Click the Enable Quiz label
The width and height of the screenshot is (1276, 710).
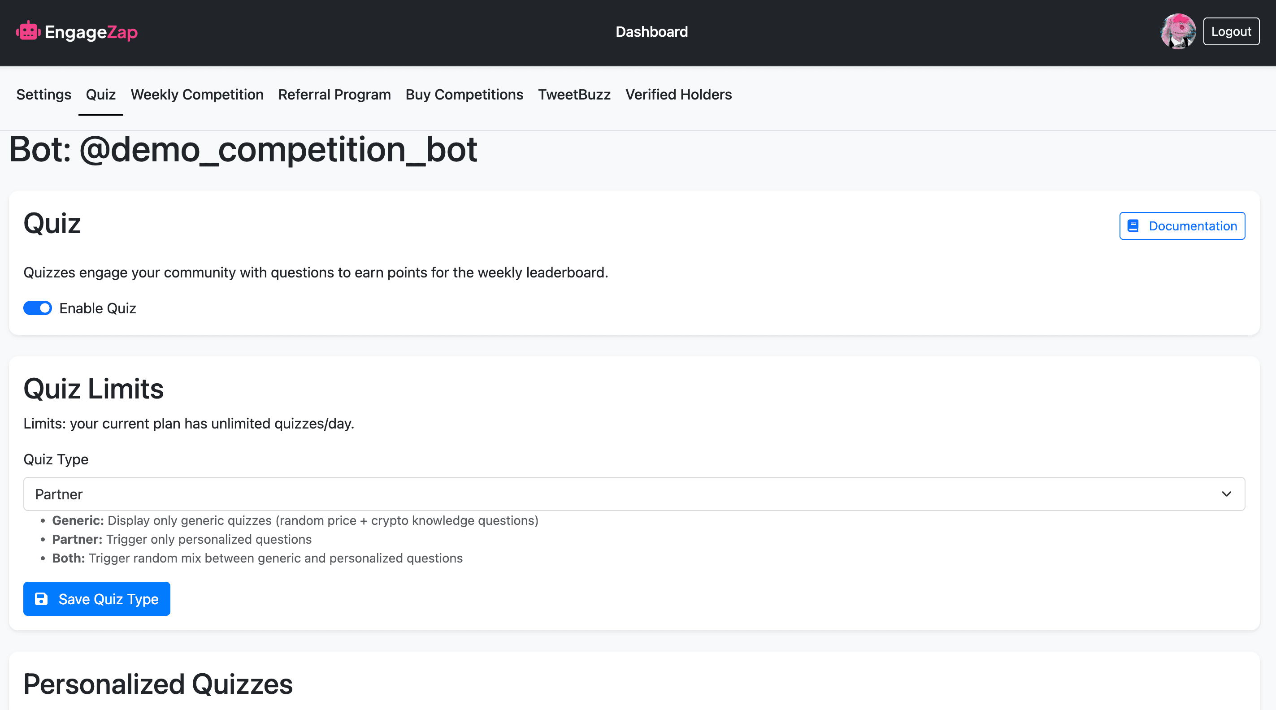point(98,308)
